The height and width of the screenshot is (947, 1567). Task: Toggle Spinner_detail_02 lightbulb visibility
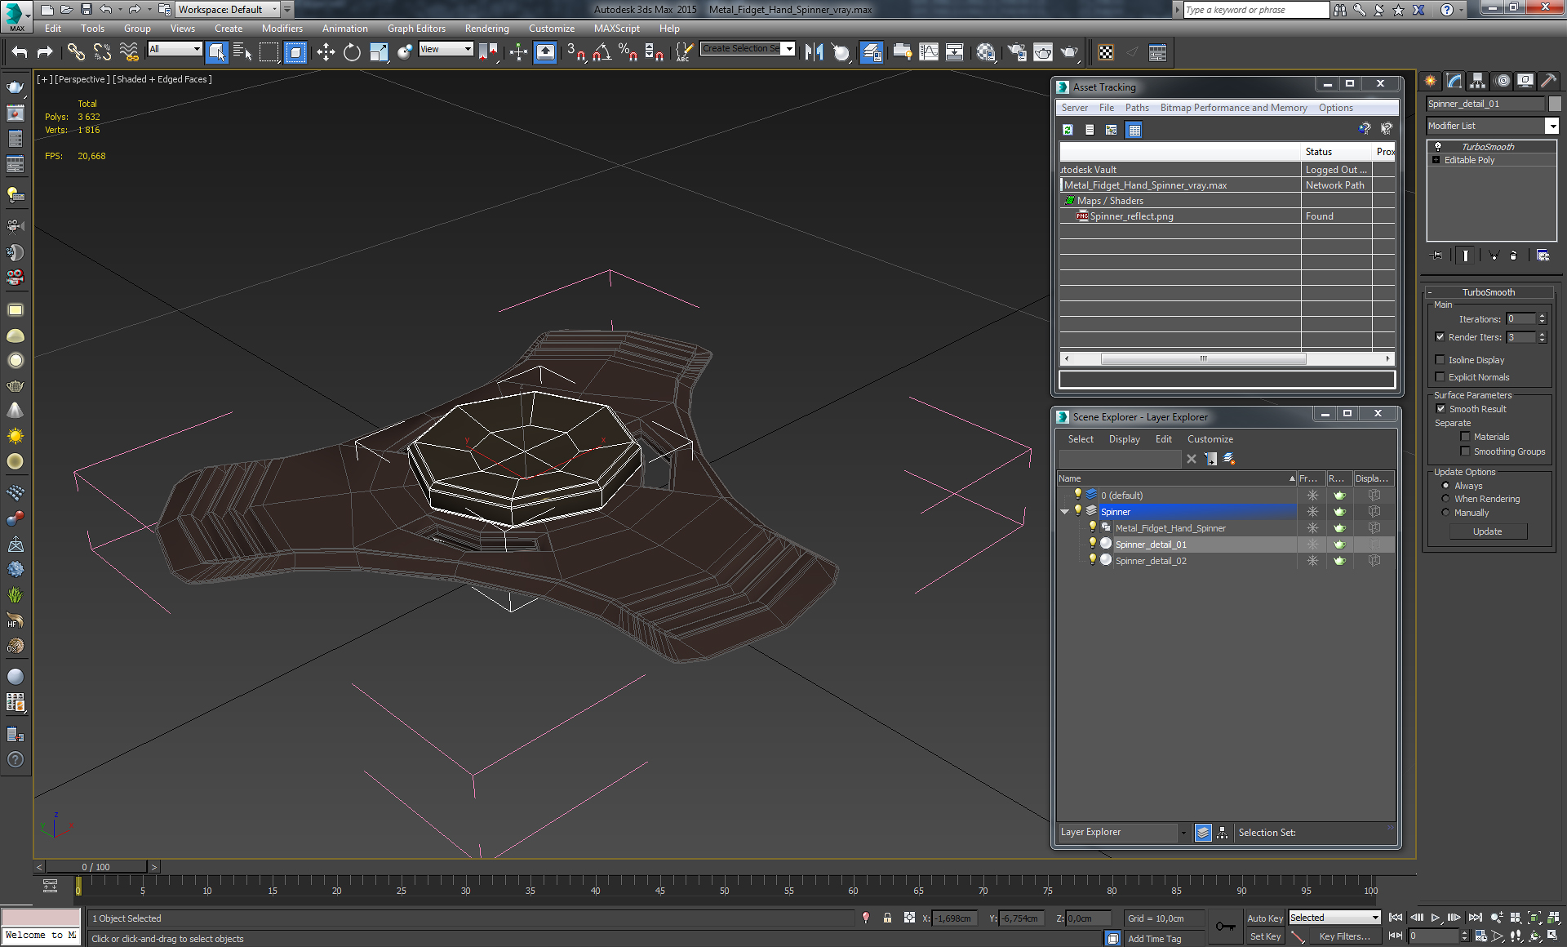[x=1092, y=560]
